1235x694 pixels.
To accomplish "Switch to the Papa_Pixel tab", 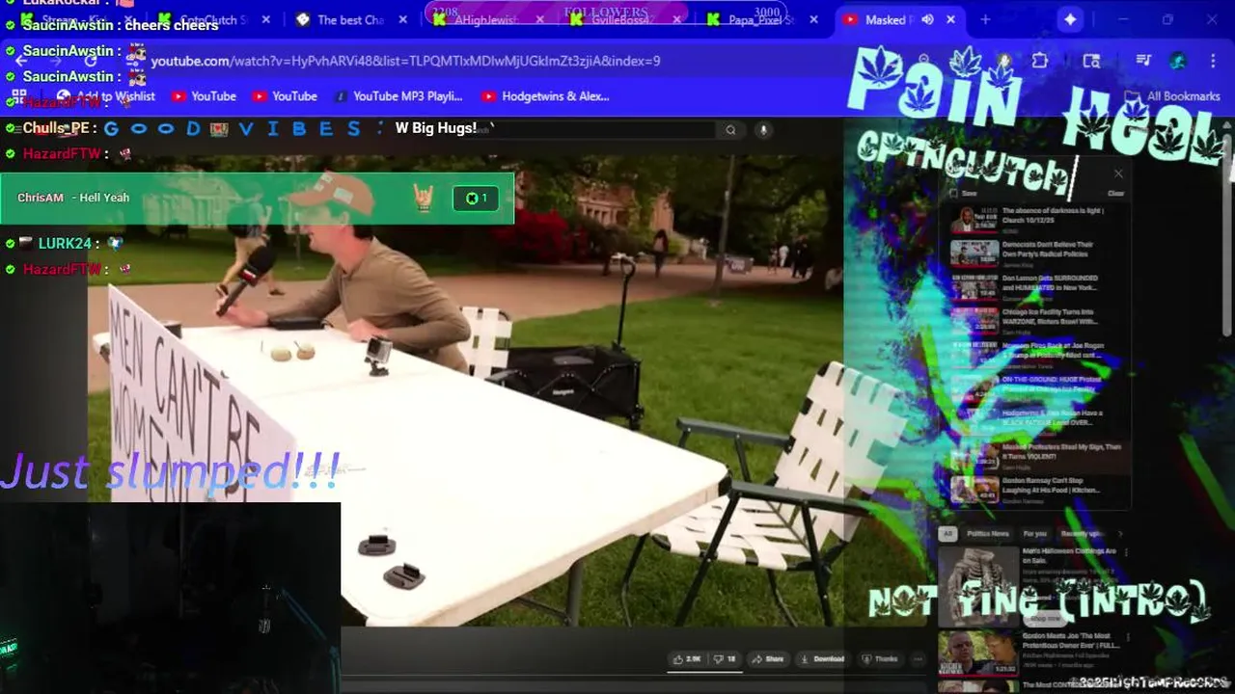I will click(760, 19).
